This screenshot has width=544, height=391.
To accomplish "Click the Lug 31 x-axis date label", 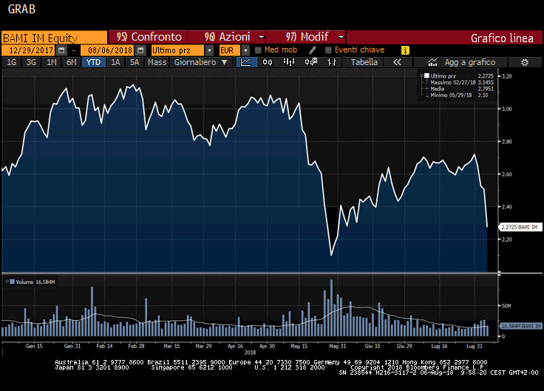I will 475,346.
